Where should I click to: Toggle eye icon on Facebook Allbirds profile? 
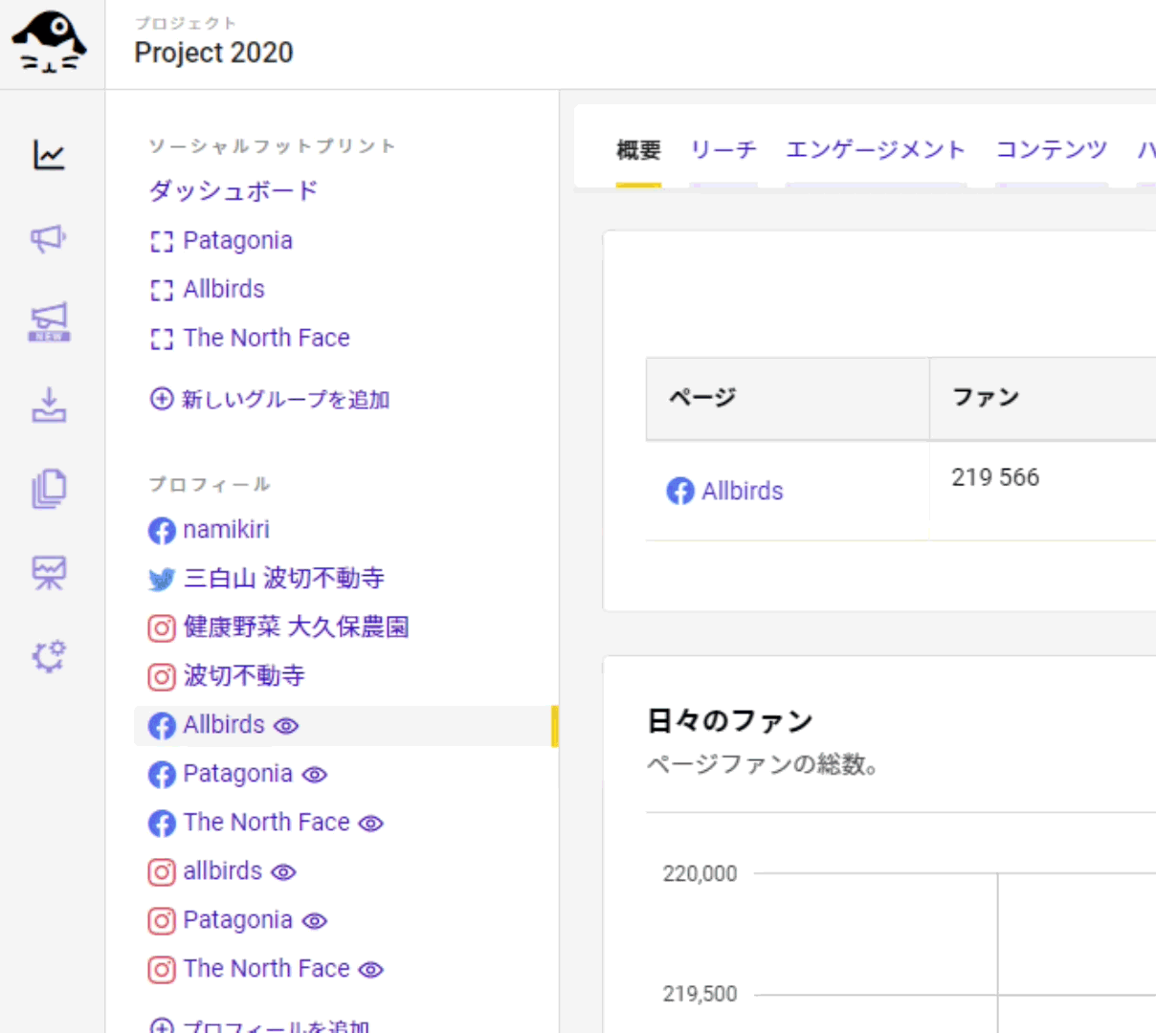pyautogui.click(x=286, y=727)
